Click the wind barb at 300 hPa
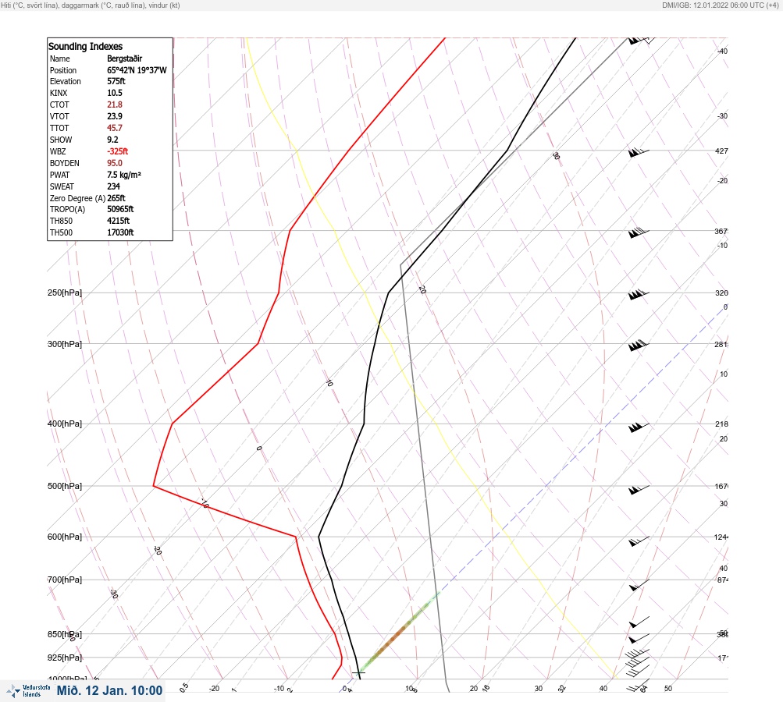 click(639, 346)
